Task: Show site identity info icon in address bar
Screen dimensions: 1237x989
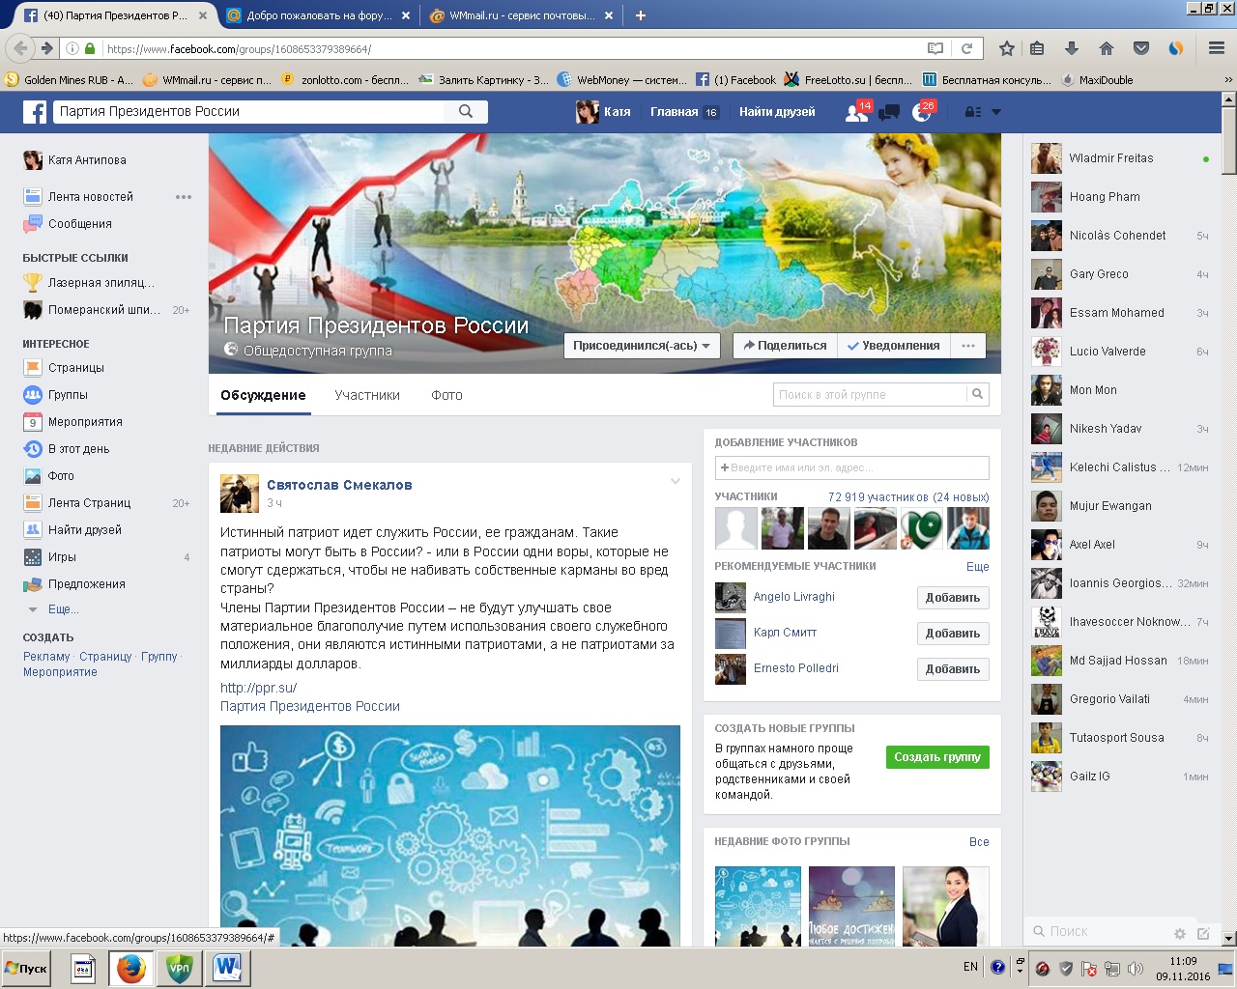Action: (x=72, y=48)
